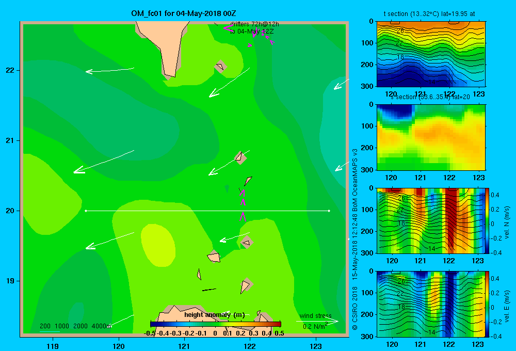Image resolution: width=516 pixels, height=351 pixels.
Task: Click the yellow-green anomaly high near 120.7E 19.5N
Action: 158,245
